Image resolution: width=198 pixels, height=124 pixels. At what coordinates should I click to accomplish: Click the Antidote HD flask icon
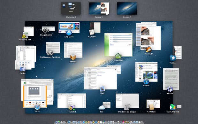tap(24, 35)
